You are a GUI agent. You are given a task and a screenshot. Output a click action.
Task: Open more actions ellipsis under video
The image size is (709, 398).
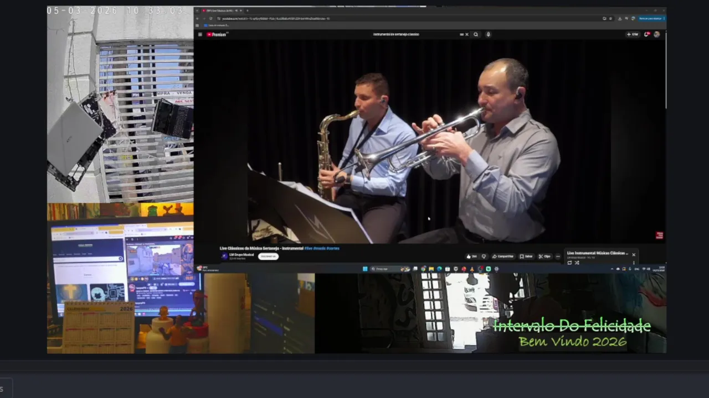click(558, 256)
